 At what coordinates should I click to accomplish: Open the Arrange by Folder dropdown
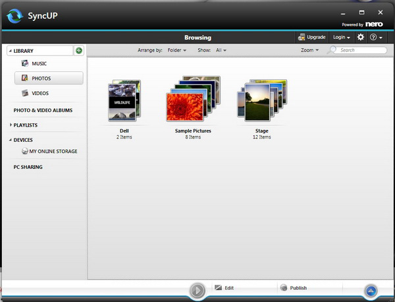pyautogui.click(x=175, y=50)
